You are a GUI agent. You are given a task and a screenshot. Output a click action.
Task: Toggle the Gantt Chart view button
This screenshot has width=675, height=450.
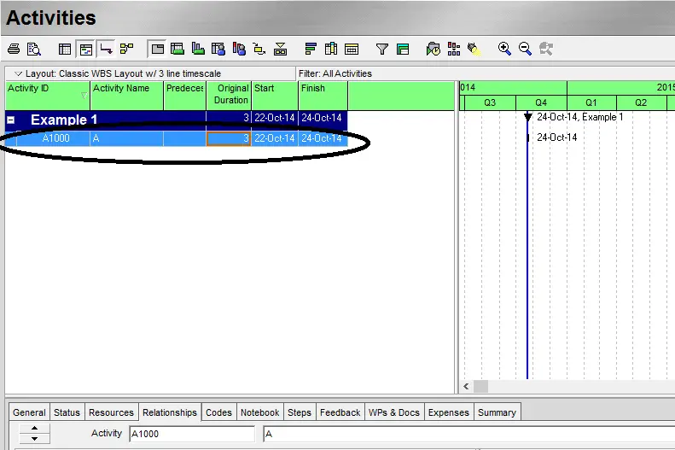[85, 49]
